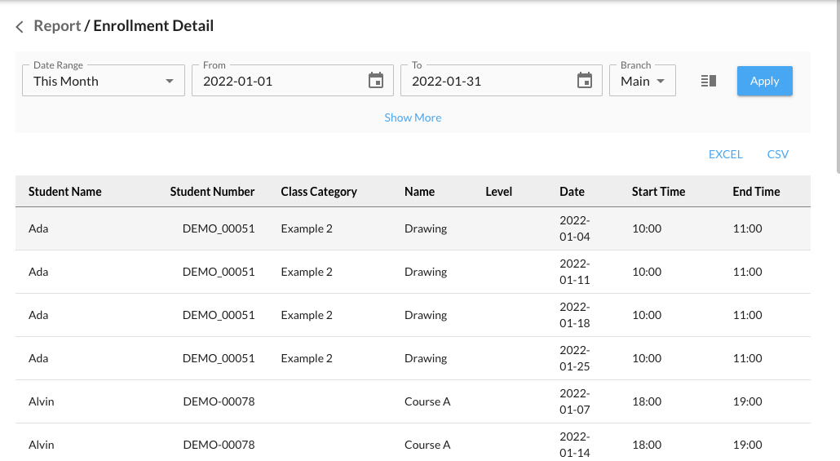Sort by Student Number column header
This screenshot has width=840, height=461.
click(212, 192)
